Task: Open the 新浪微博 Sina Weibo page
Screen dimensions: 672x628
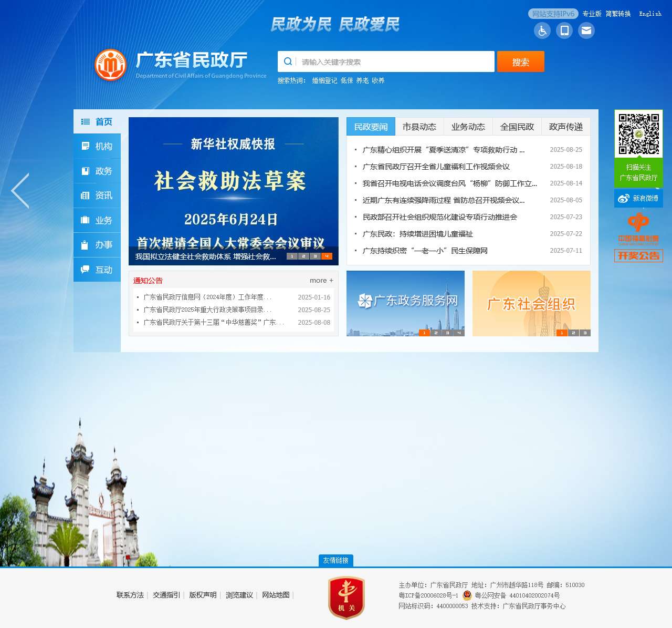Action: [638, 198]
